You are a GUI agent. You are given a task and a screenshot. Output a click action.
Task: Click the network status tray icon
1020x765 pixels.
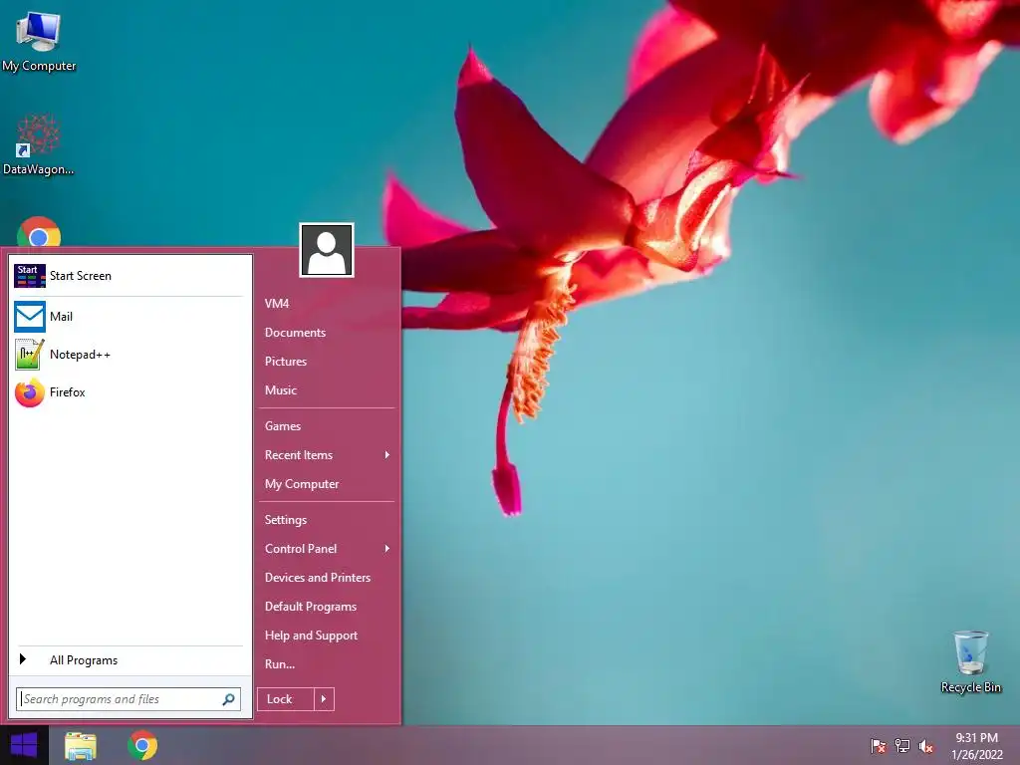click(x=902, y=746)
